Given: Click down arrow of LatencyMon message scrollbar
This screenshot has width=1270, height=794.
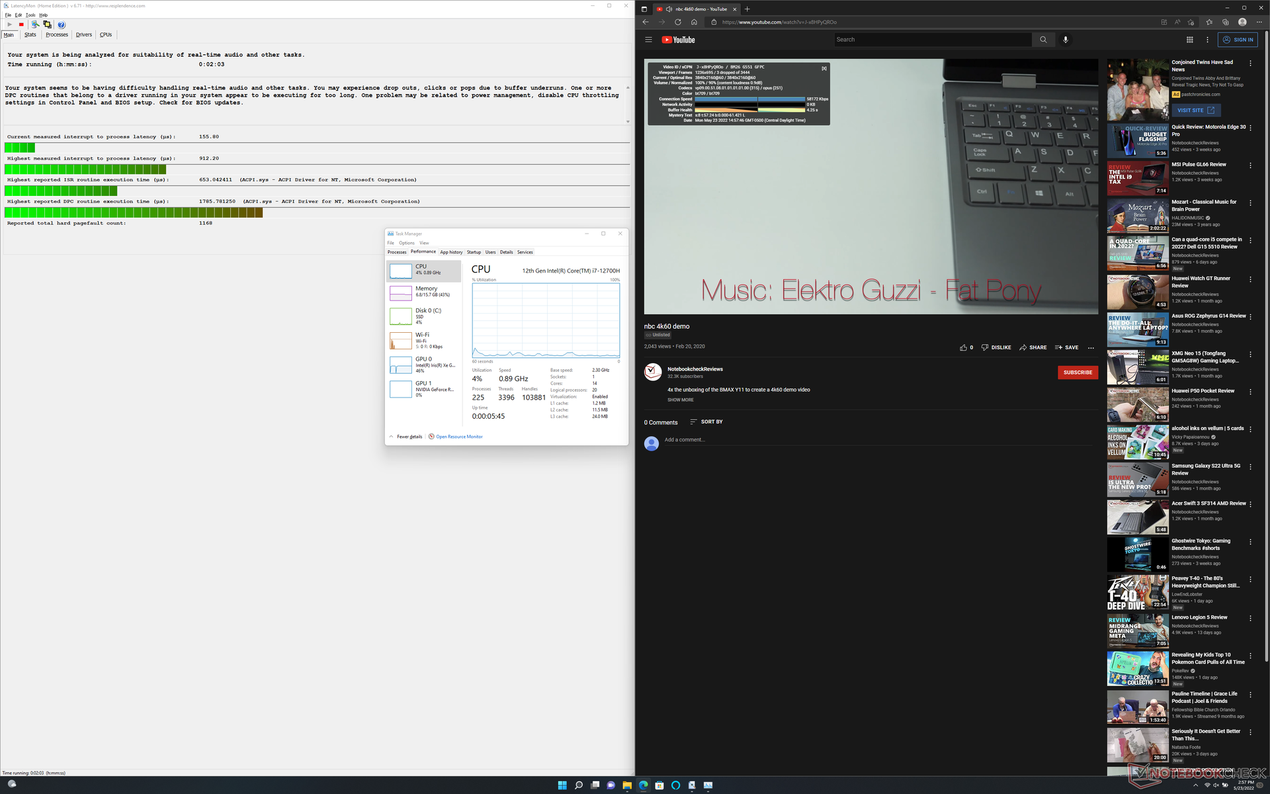Looking at the screenshot, I should pyautogui.click(x=628, y=122).
